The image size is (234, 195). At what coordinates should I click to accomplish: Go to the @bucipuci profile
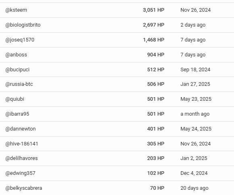(17, 70)
